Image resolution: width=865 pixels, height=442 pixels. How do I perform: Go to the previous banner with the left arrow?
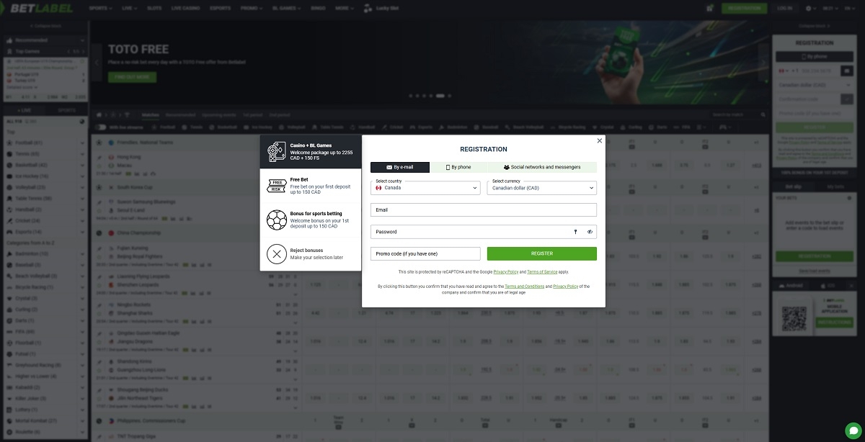97,63
